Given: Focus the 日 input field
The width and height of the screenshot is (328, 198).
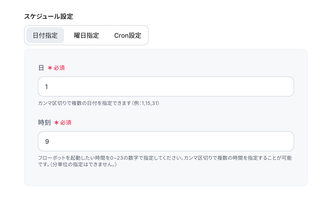Looking at the screenshot, I should click(166, 87).
